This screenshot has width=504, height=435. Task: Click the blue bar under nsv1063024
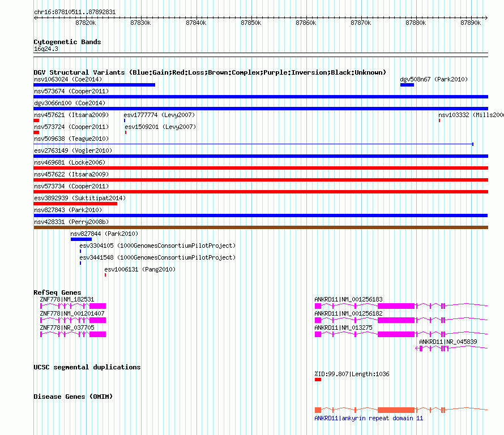click(95, 85)
